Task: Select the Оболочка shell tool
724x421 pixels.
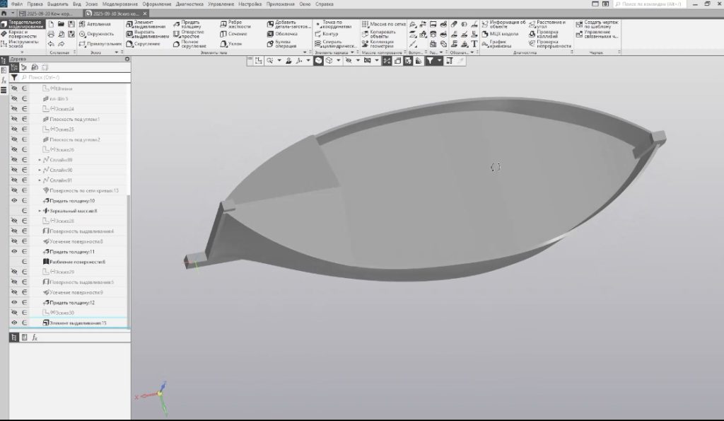Action: pyautogui.click(x=285, y=34)
